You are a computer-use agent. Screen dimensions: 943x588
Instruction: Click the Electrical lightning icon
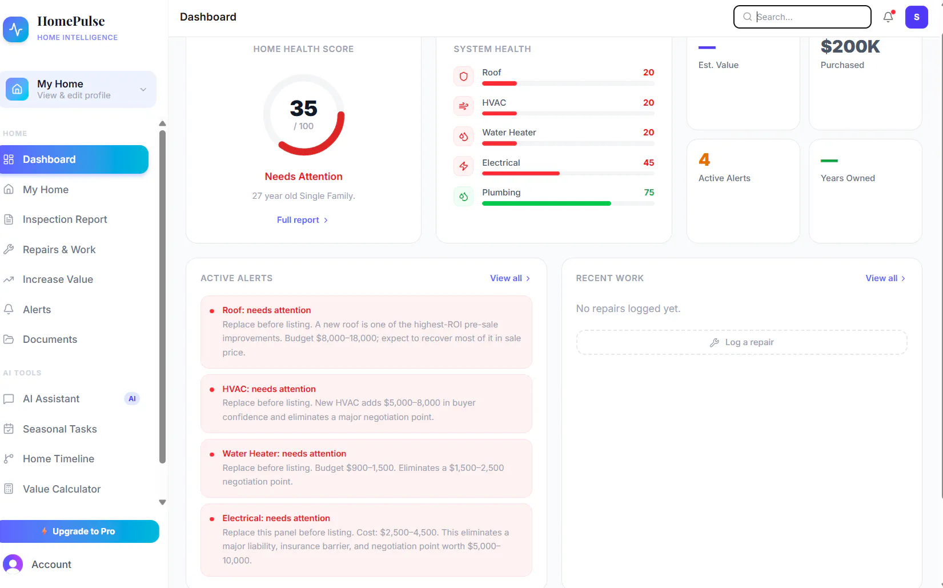(x=464, y=166)
